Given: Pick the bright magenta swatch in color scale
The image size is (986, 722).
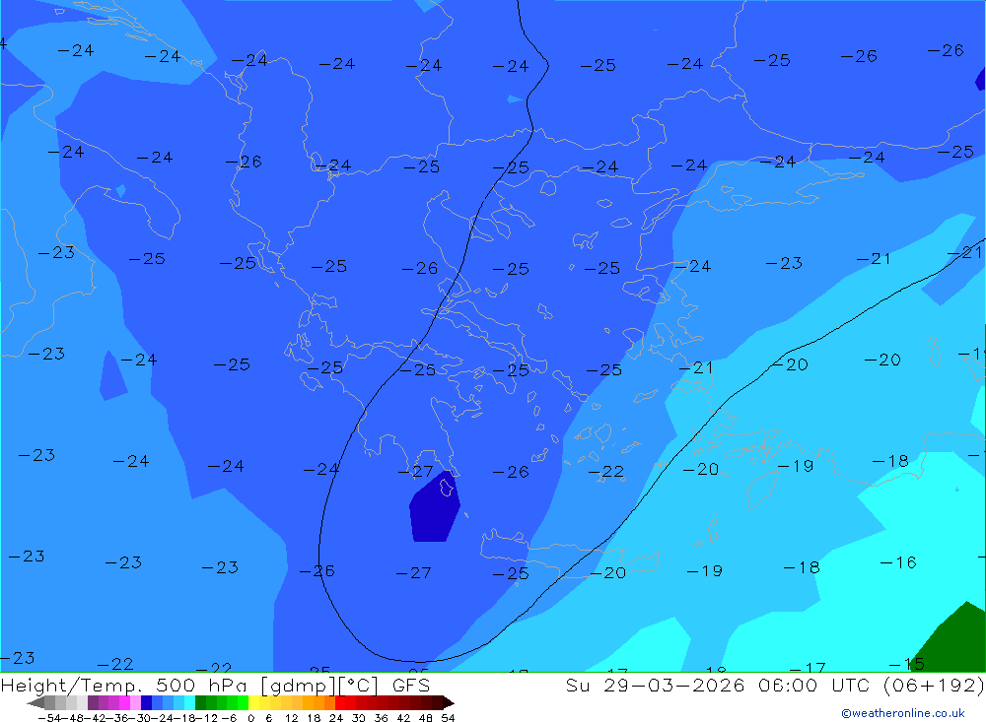Looking at the screenshot, I should click(x=124, y=702).
